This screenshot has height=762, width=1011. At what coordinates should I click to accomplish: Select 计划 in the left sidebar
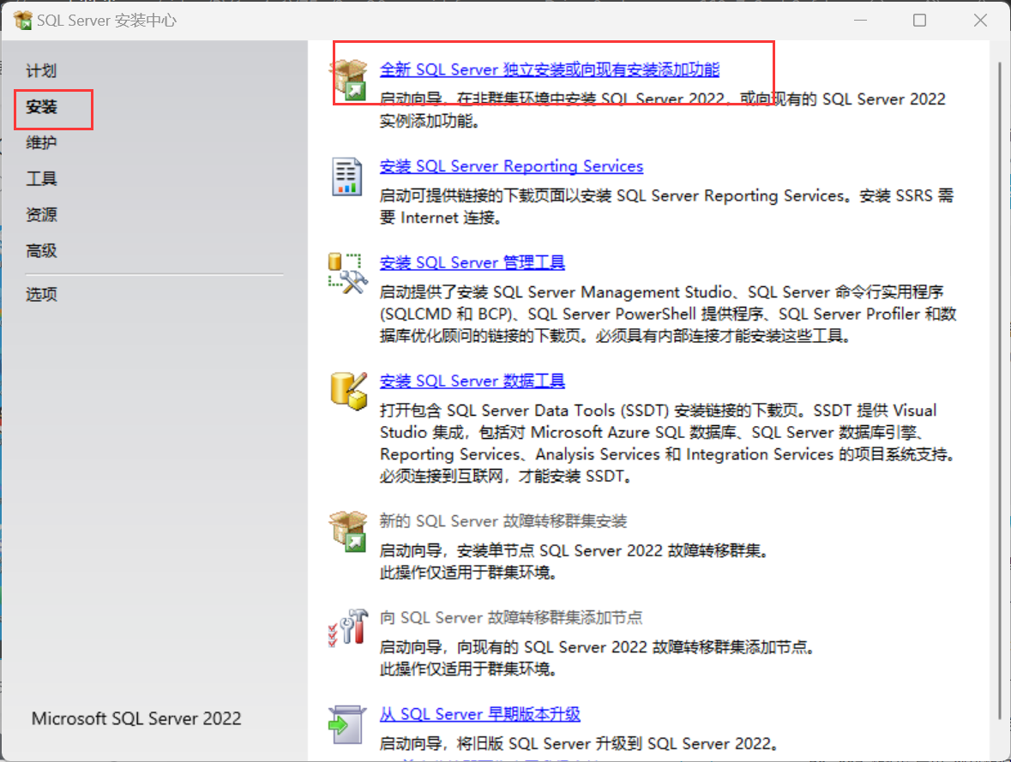[x=41, y=71]
